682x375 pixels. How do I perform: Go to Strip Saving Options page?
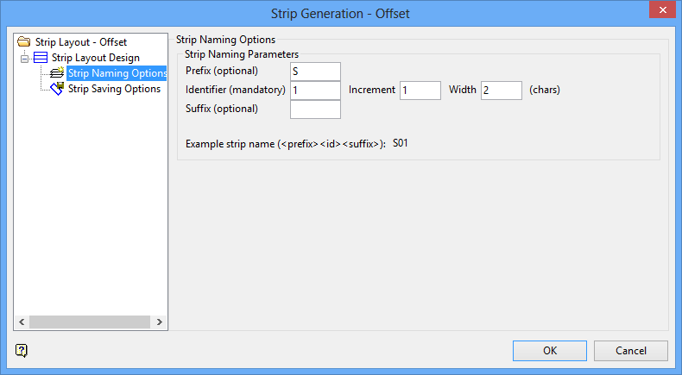click(x=114, y=89)
